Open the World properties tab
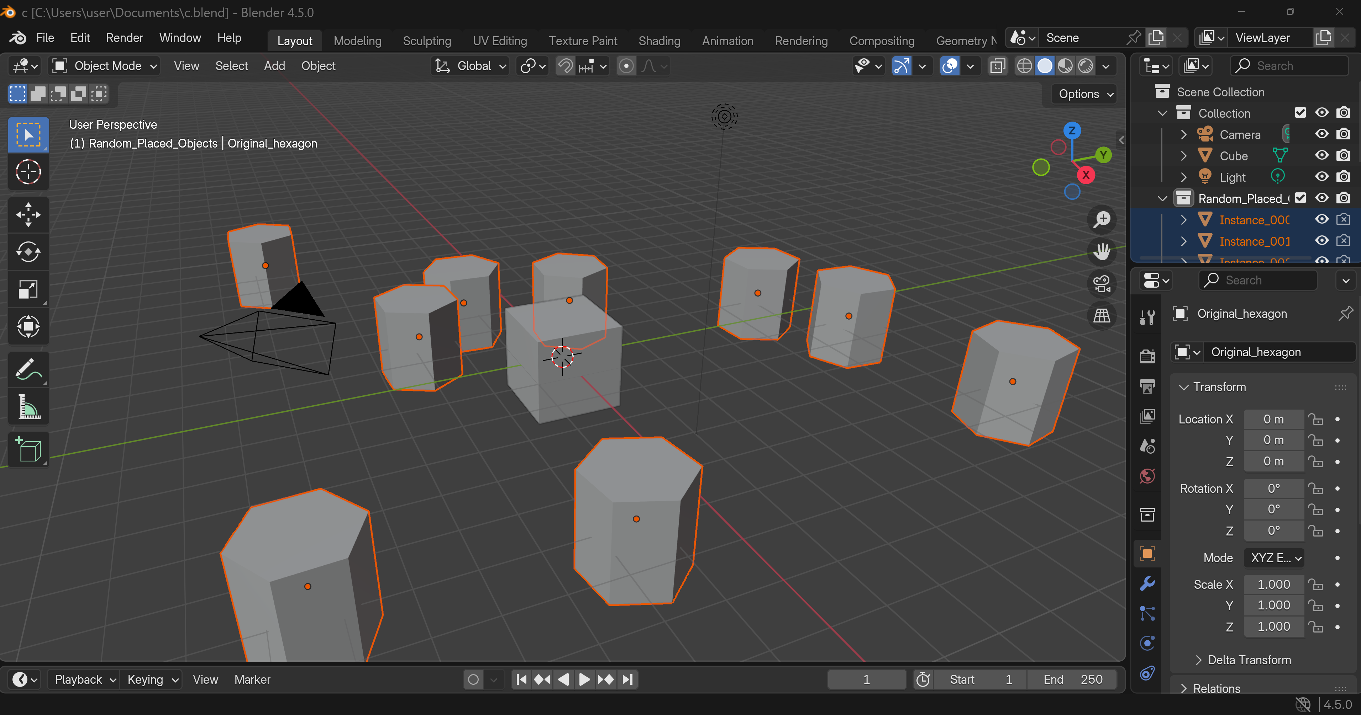 pos(1147,476)
